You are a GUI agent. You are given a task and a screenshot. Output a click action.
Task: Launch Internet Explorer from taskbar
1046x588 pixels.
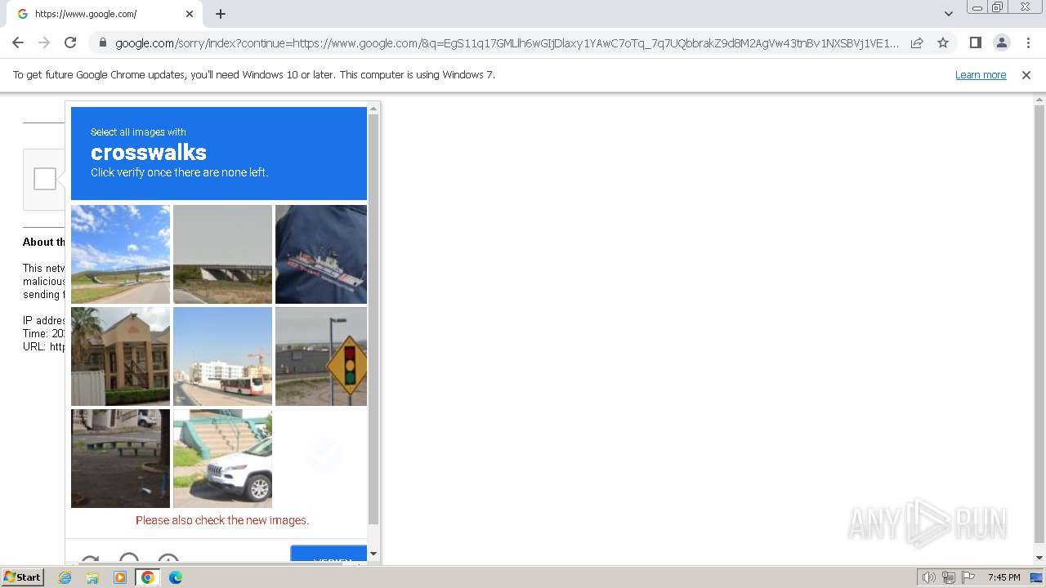pyautogui.click(x=65, y=577)
